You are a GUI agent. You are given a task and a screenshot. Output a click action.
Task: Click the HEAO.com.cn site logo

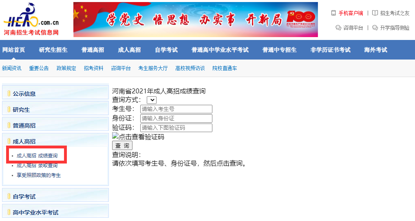pyautogui.click(x=31, y=20)
